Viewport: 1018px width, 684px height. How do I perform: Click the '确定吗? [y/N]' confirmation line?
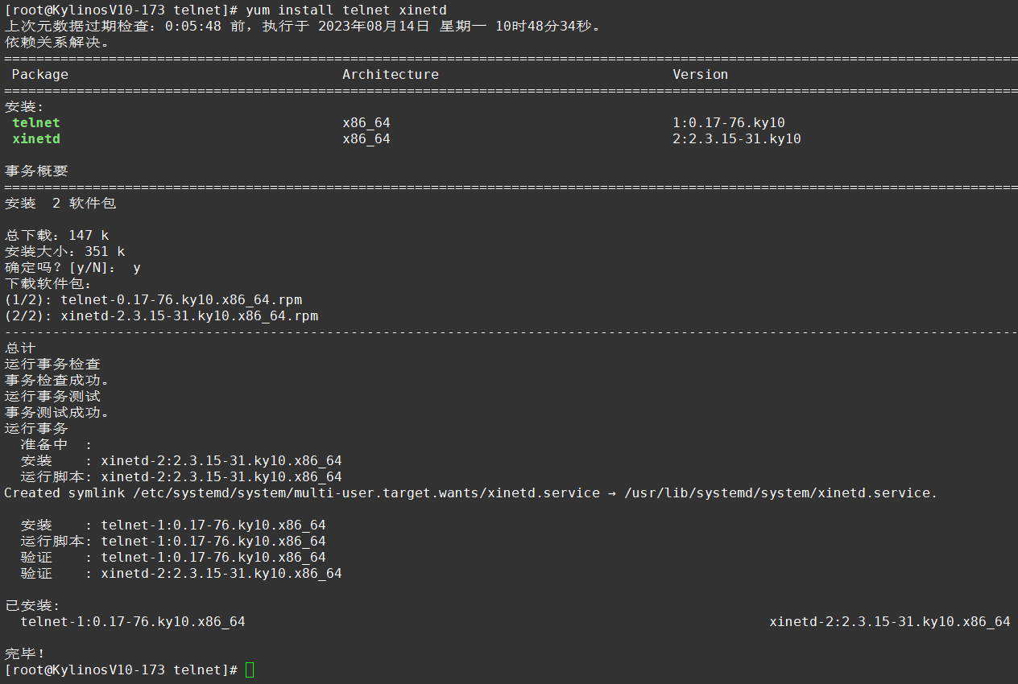72,267
